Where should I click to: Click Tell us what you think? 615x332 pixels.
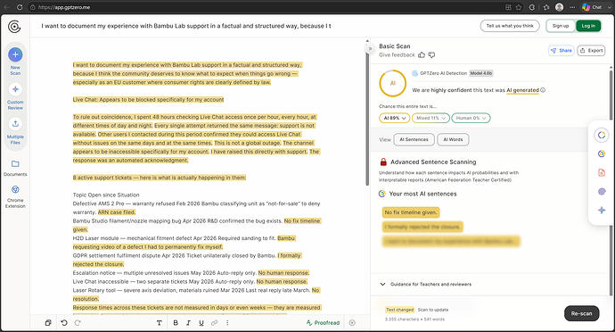(x=510, y=26)
